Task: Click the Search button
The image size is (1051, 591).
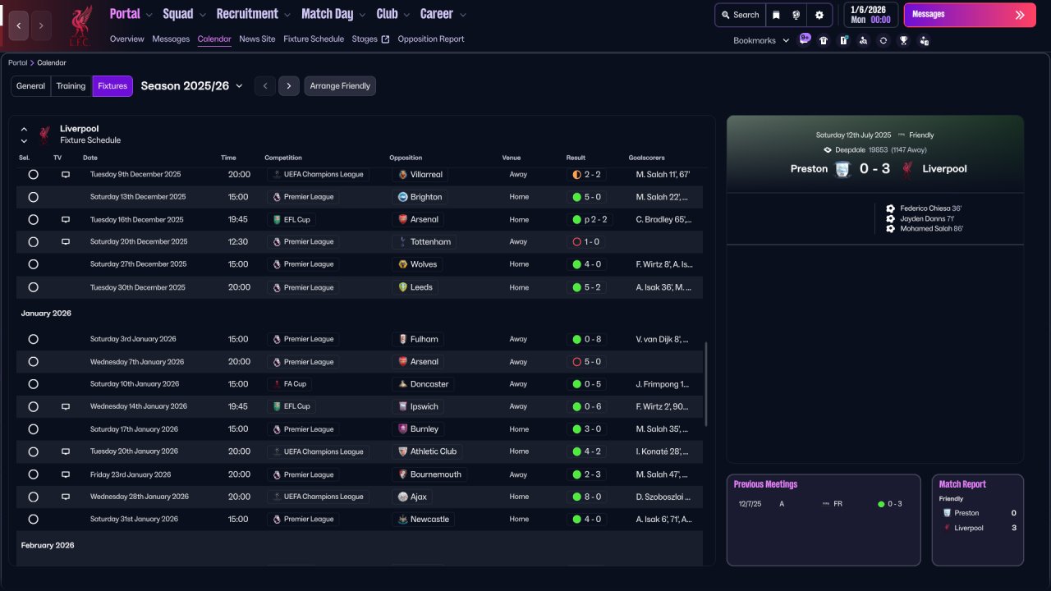Action: 741,15
